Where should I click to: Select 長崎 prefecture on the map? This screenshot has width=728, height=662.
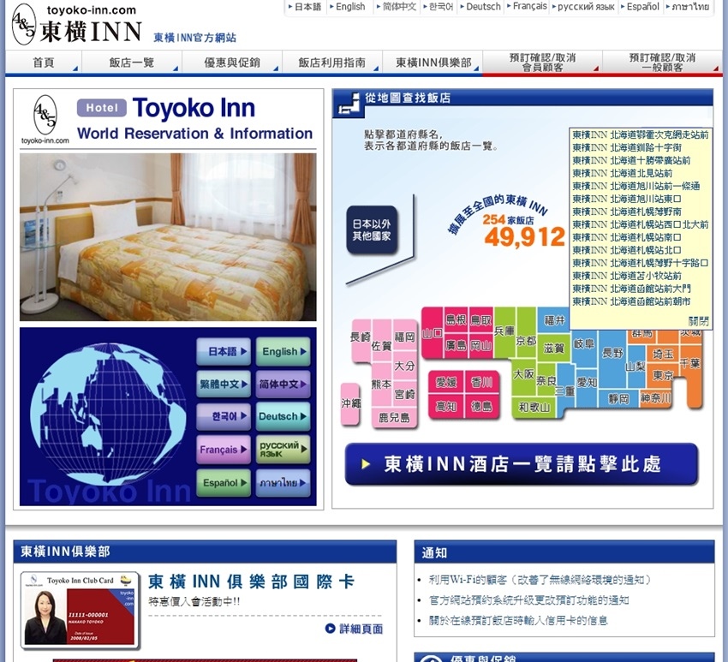click(x=361, y=338)
